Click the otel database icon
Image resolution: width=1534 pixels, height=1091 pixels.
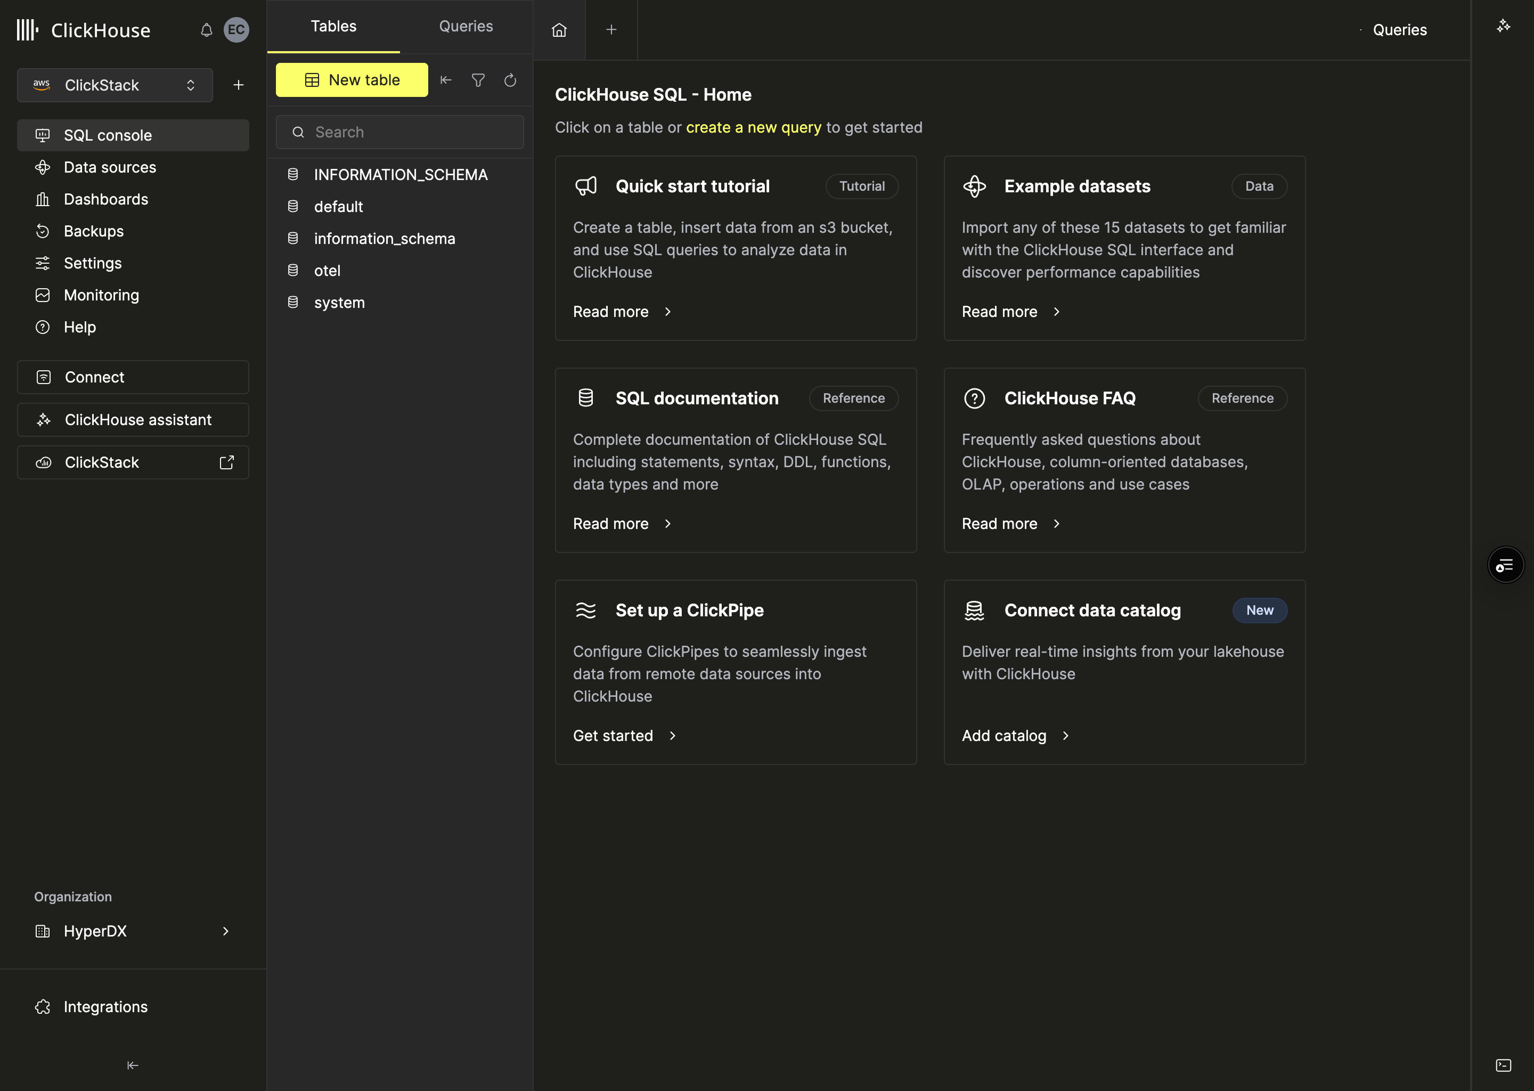(x=293, y=270)
